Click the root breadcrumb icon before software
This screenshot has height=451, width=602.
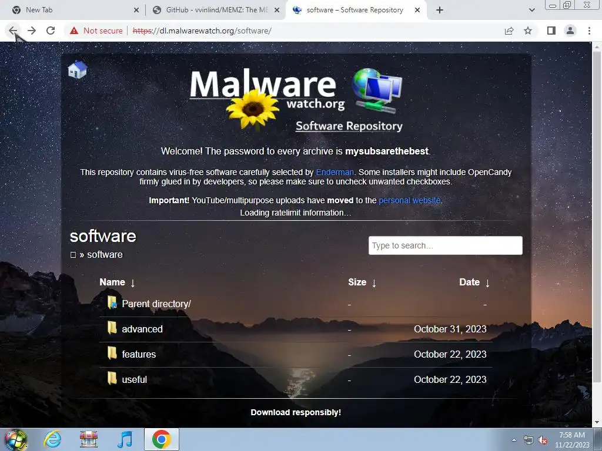(73, 255)
